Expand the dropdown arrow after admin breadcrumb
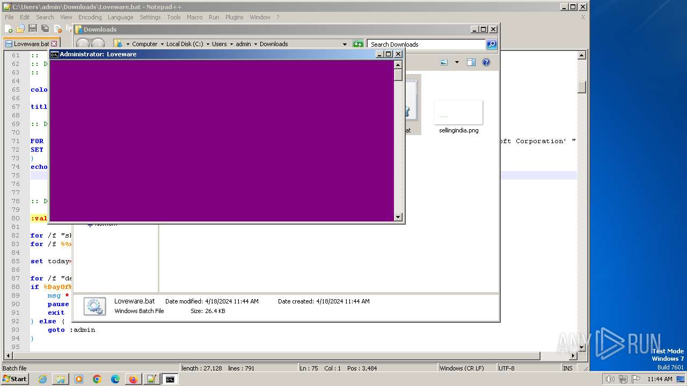This screenshot has width=687, height=386. [255, 44]
